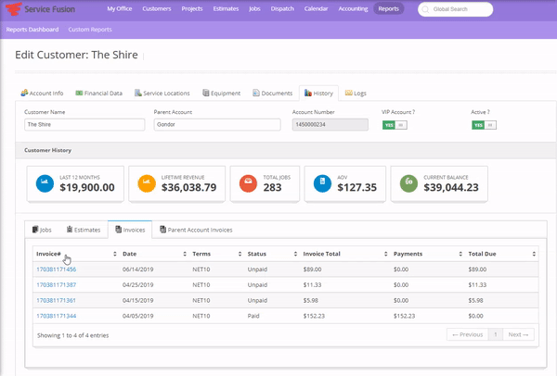Click the green Current Balance icon
The height and width of the screenshot is (376, 557).
pyautogui.click(x=408, y=183)
